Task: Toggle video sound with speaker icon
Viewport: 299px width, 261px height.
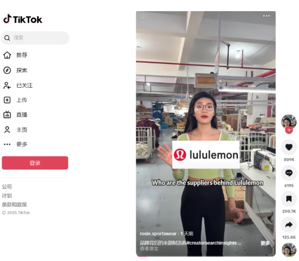Action: tap(144, 16)
